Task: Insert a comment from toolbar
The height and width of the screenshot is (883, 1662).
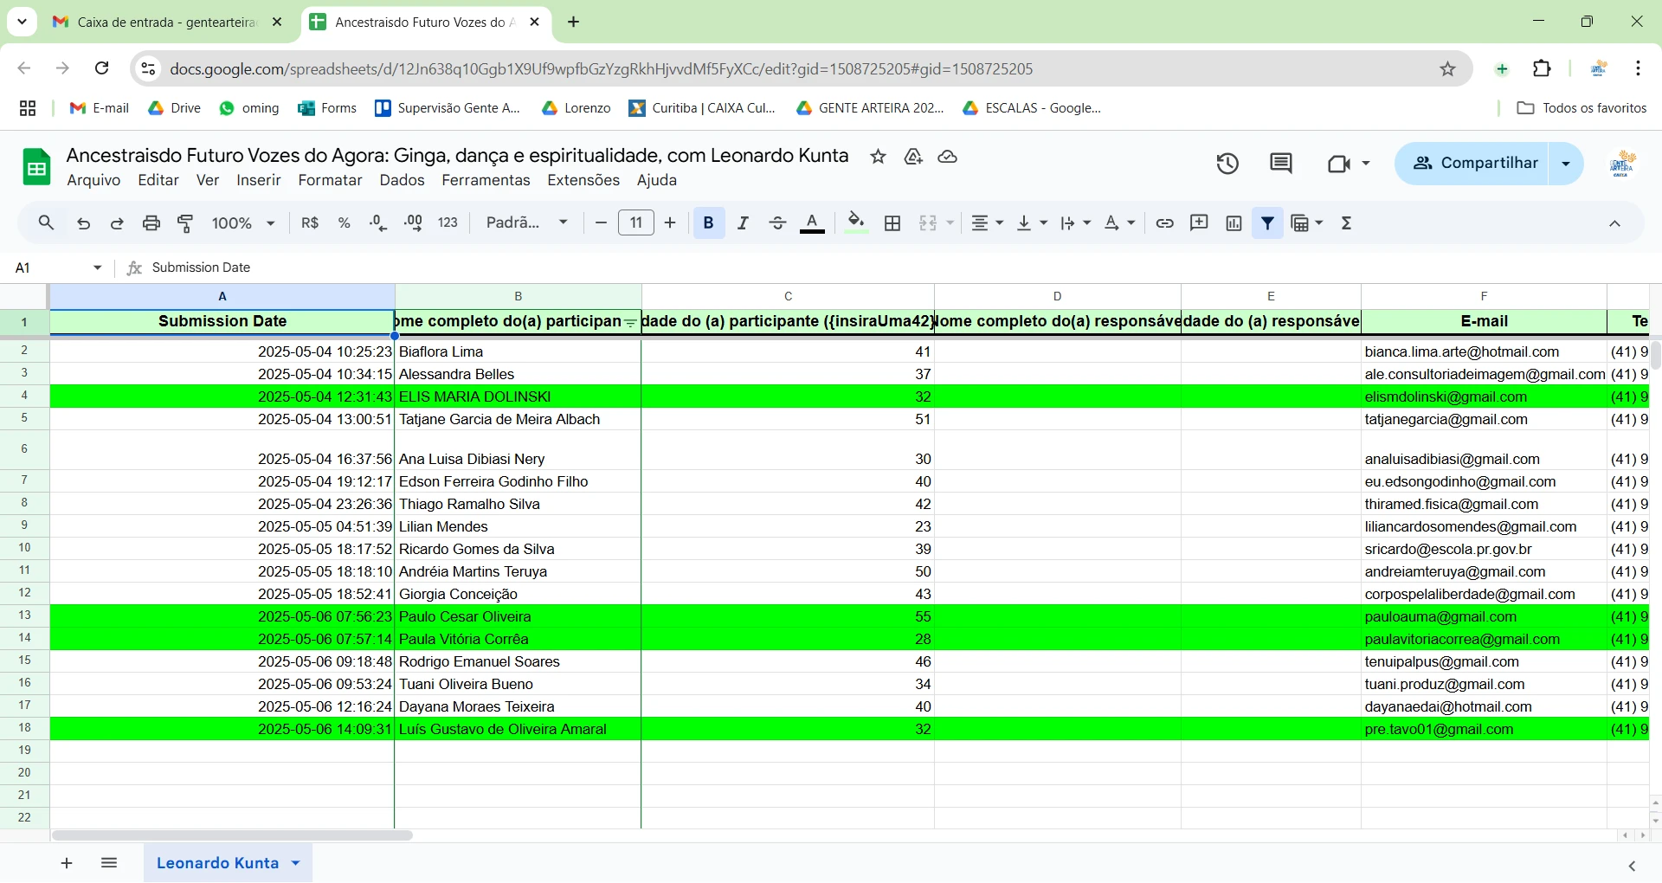Action: click(x=1198, y=222)
